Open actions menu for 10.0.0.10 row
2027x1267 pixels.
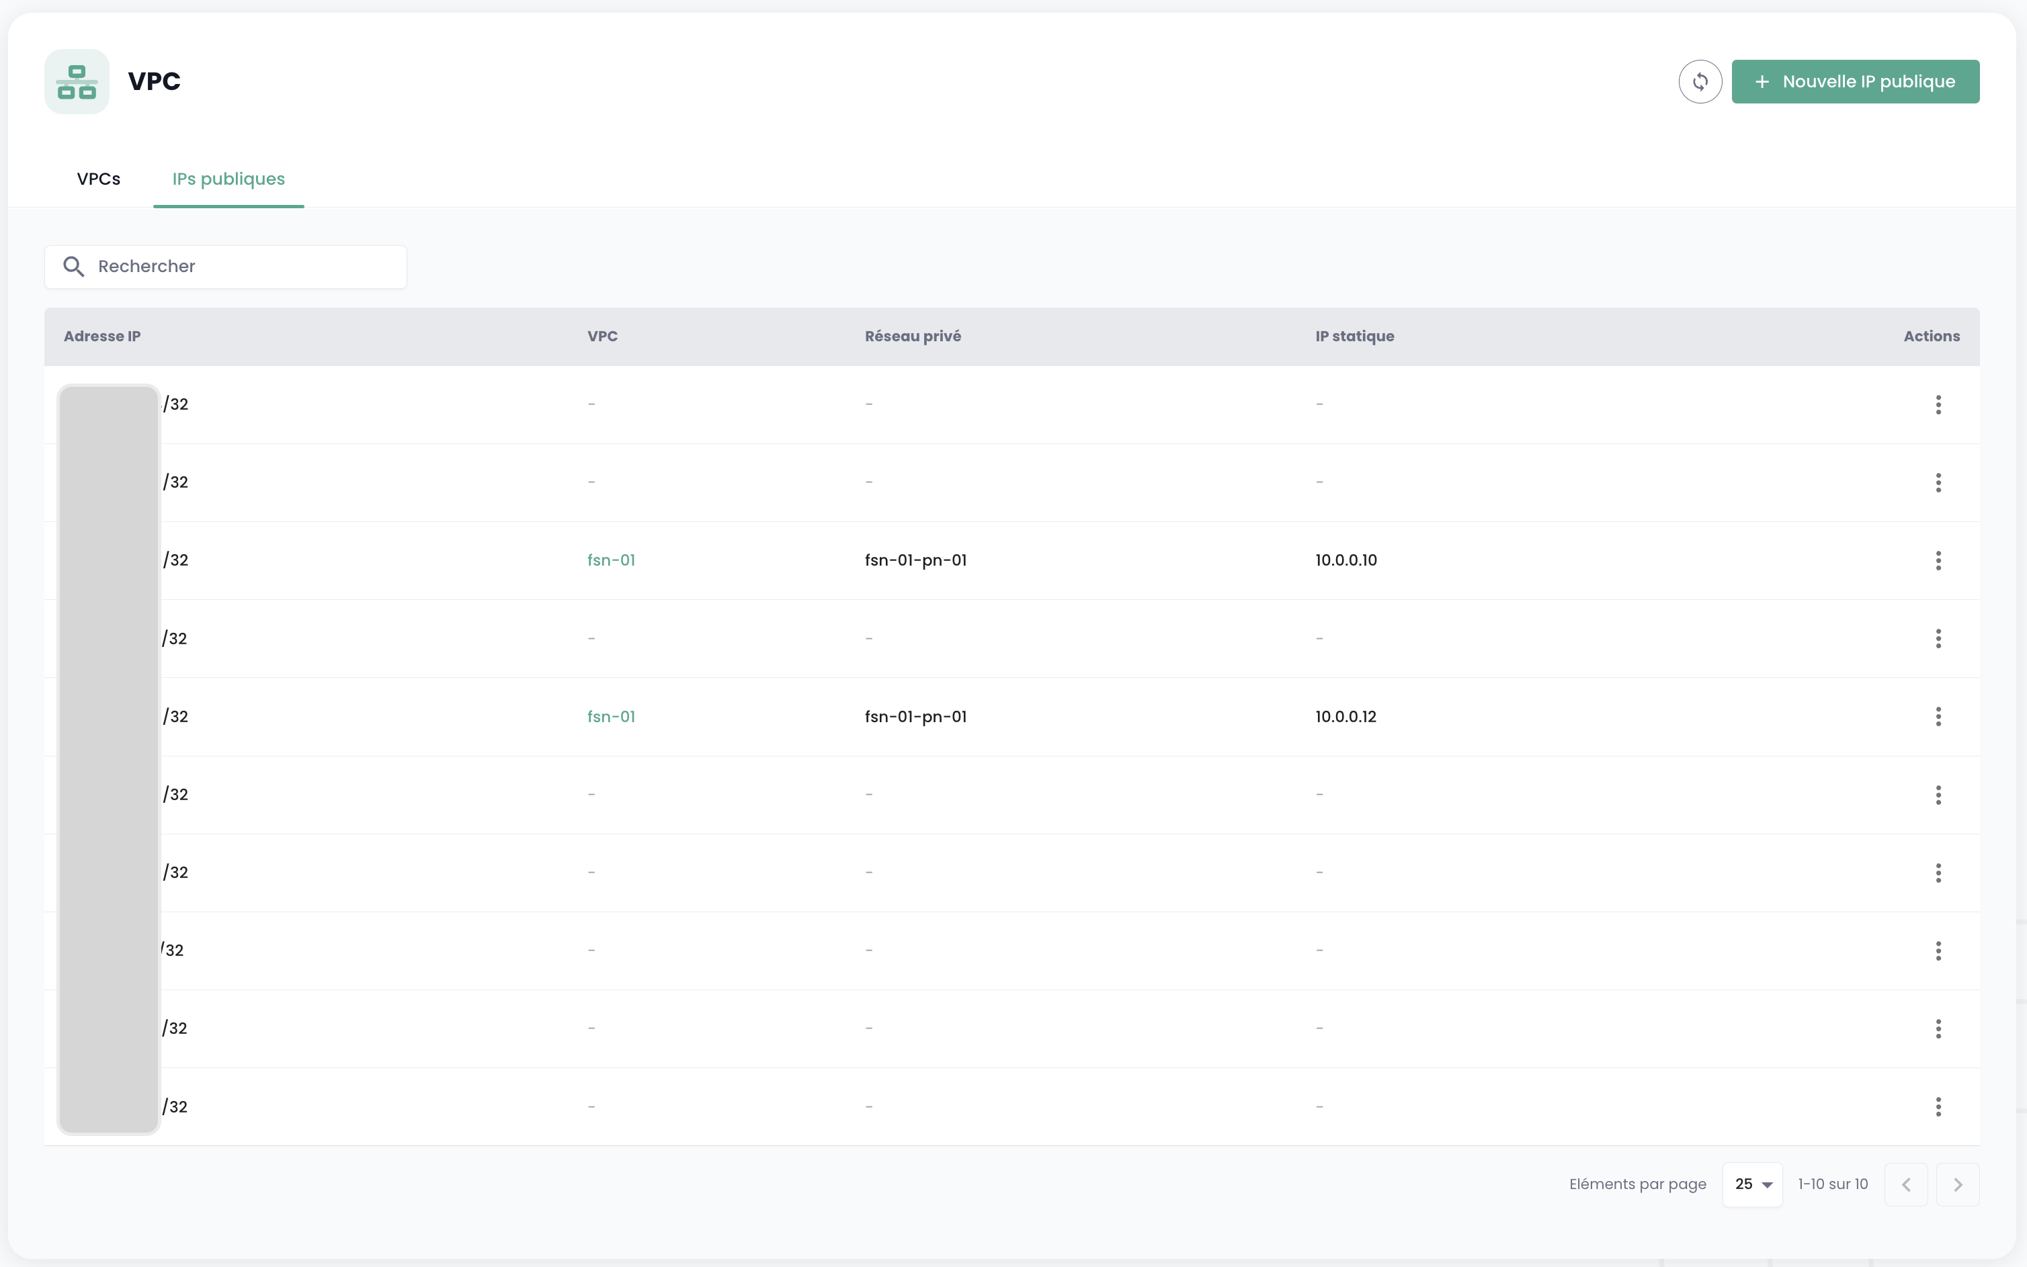[x=1938, y=560]
